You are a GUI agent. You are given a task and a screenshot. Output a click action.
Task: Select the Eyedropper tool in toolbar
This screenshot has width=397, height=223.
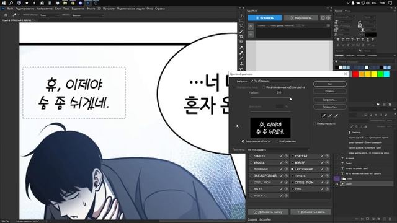241,47
